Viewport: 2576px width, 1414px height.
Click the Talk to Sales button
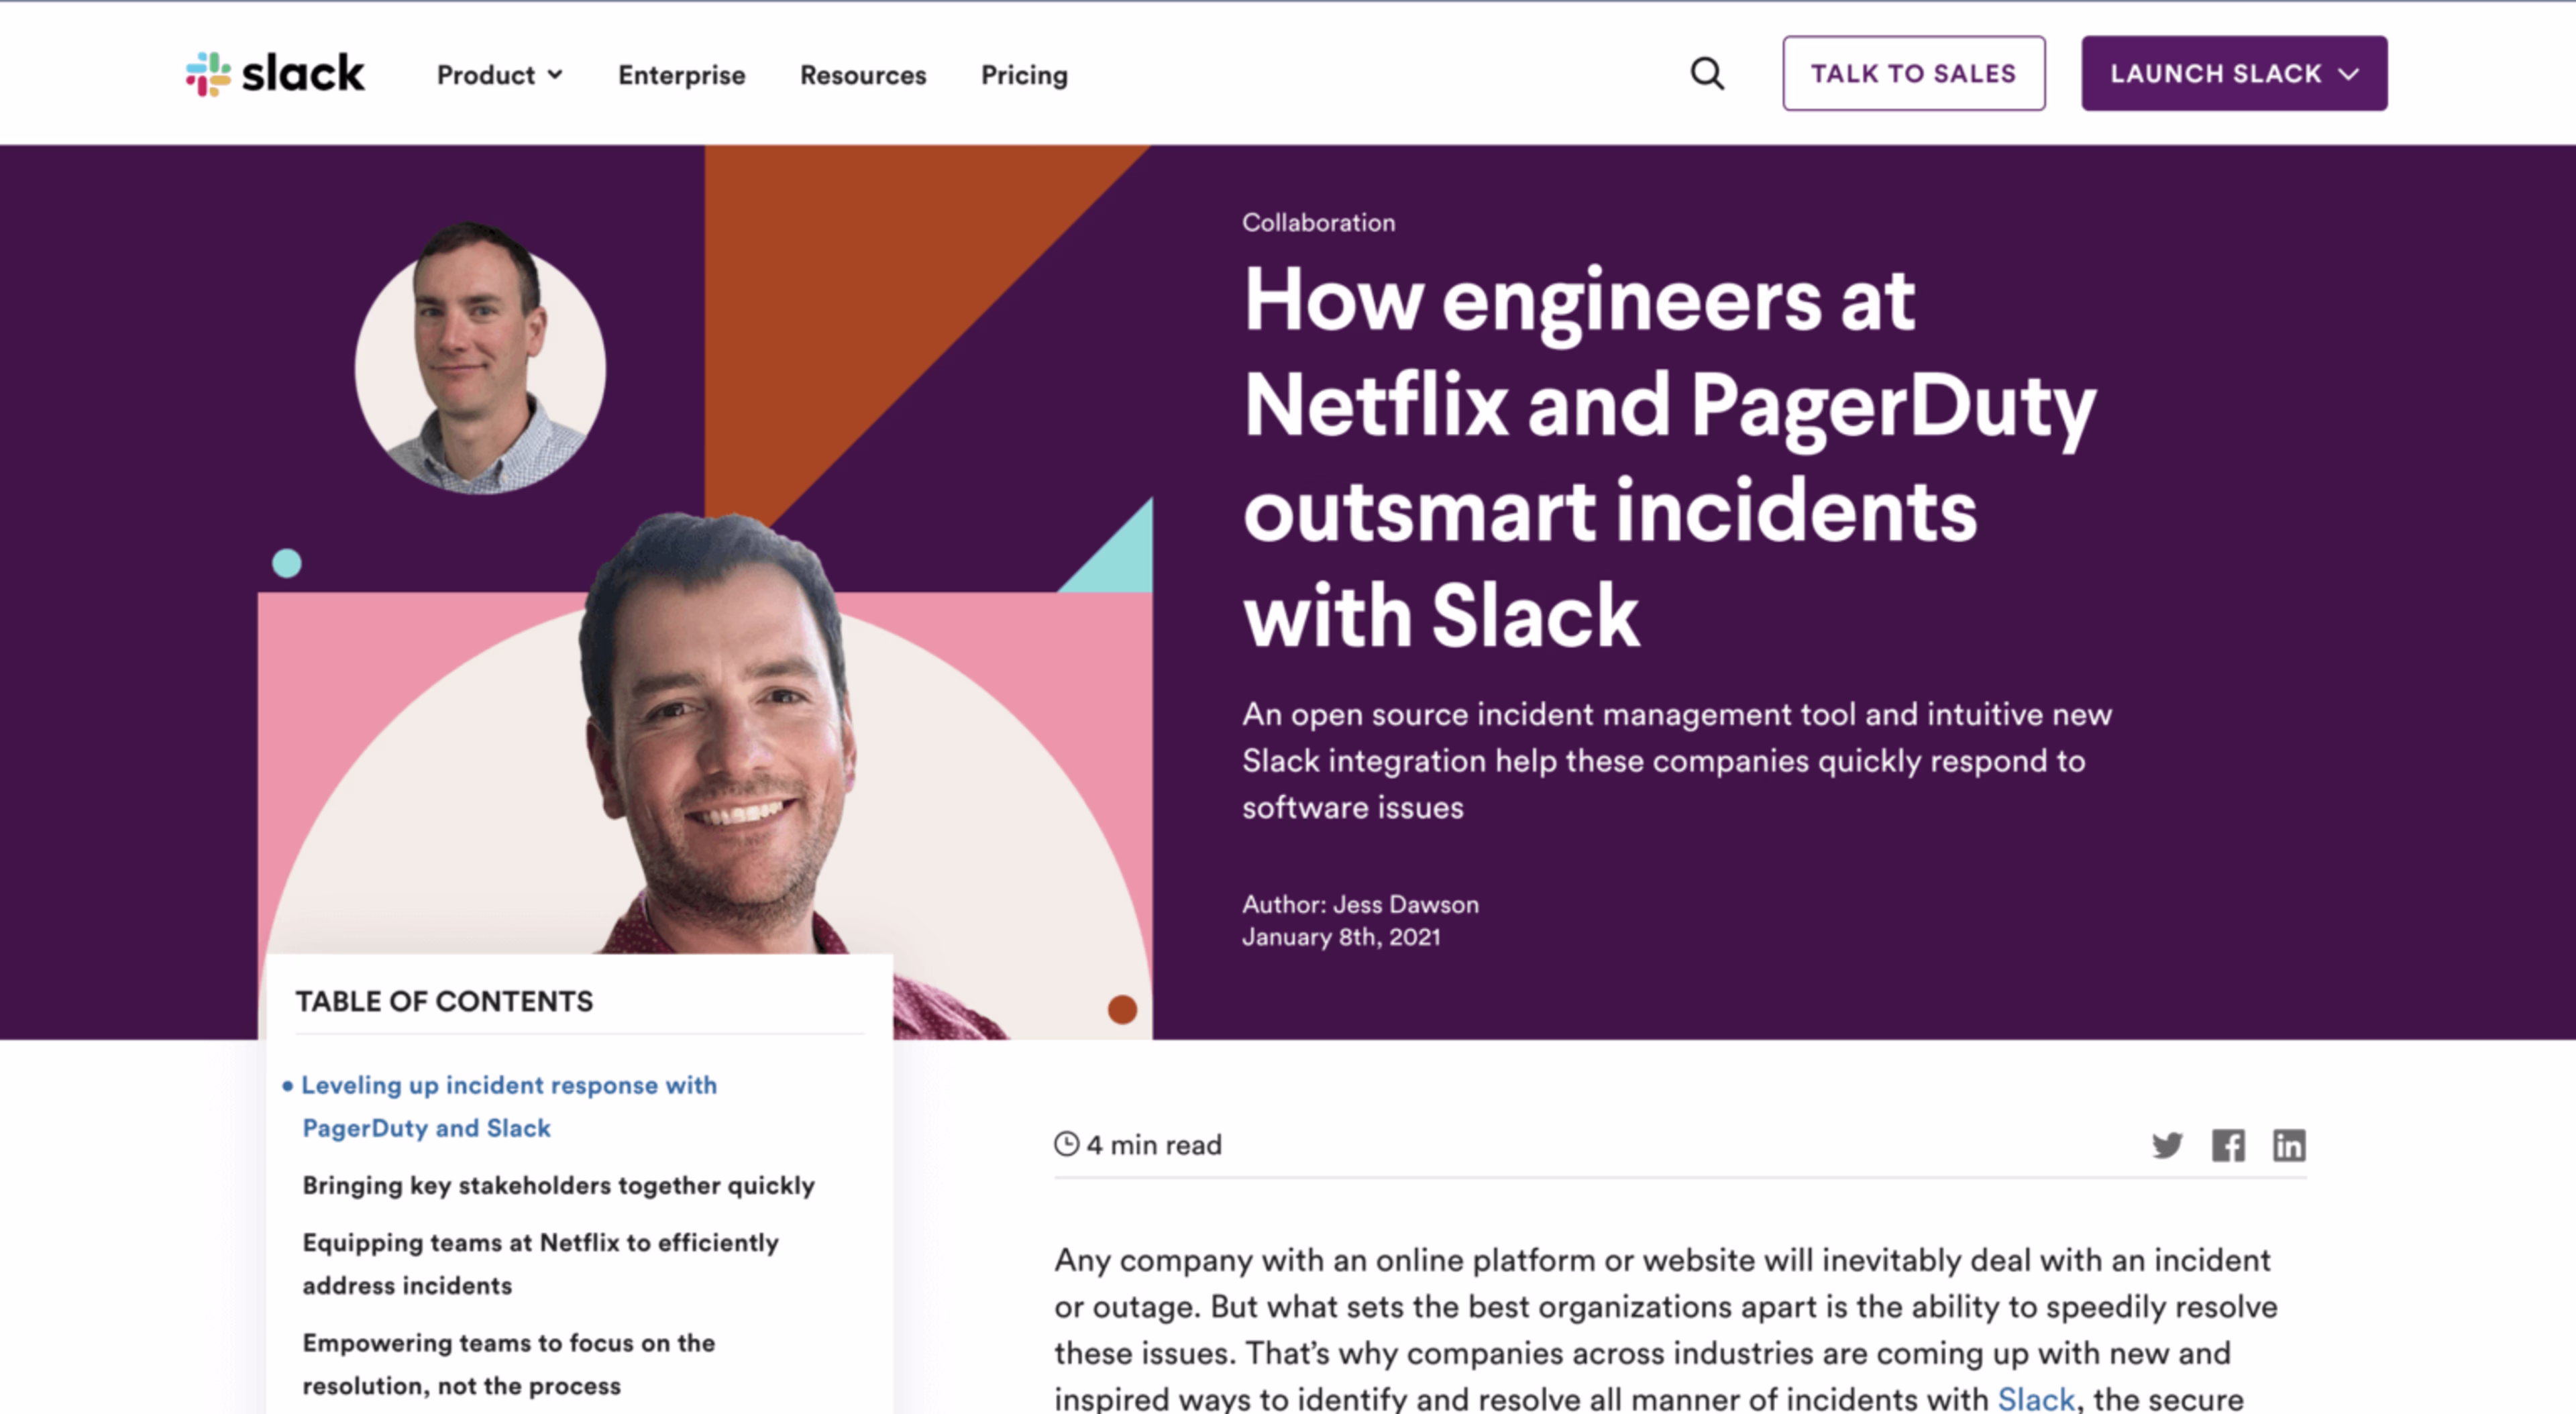(1913, 73)
